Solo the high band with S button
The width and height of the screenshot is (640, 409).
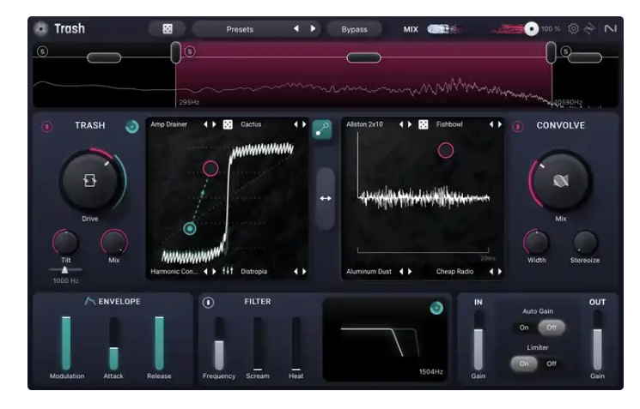tap(565, 51)
